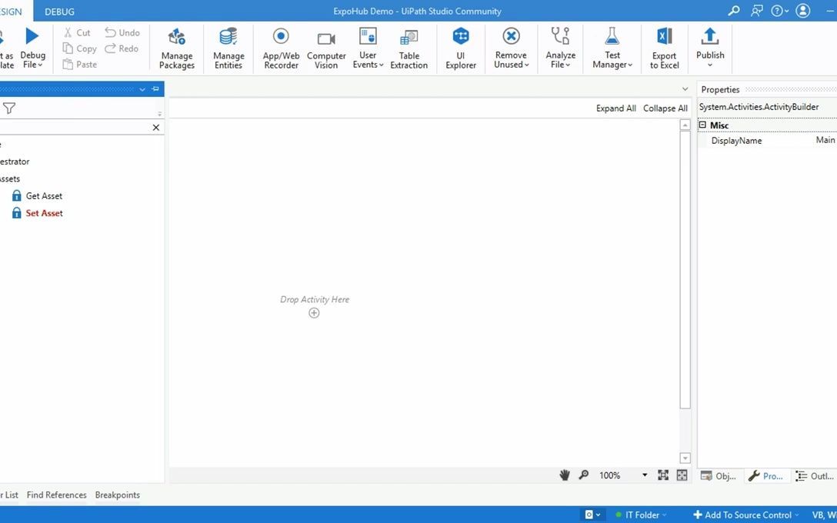Click the designer scroll down arrow

coord(685,458)
